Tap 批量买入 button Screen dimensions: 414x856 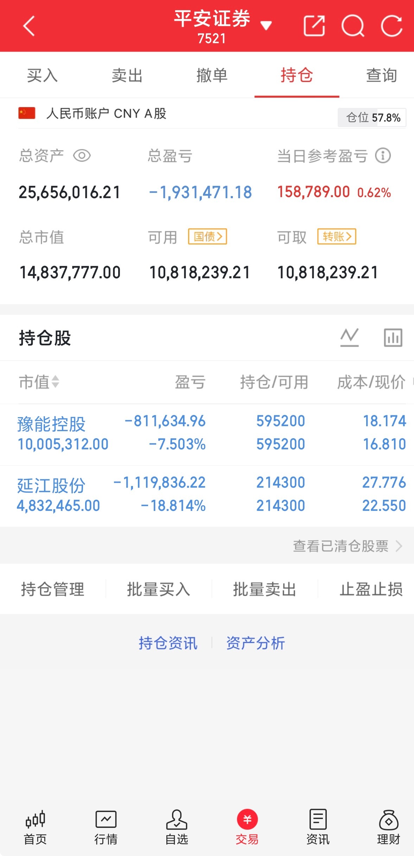click(x=159, y=589)
